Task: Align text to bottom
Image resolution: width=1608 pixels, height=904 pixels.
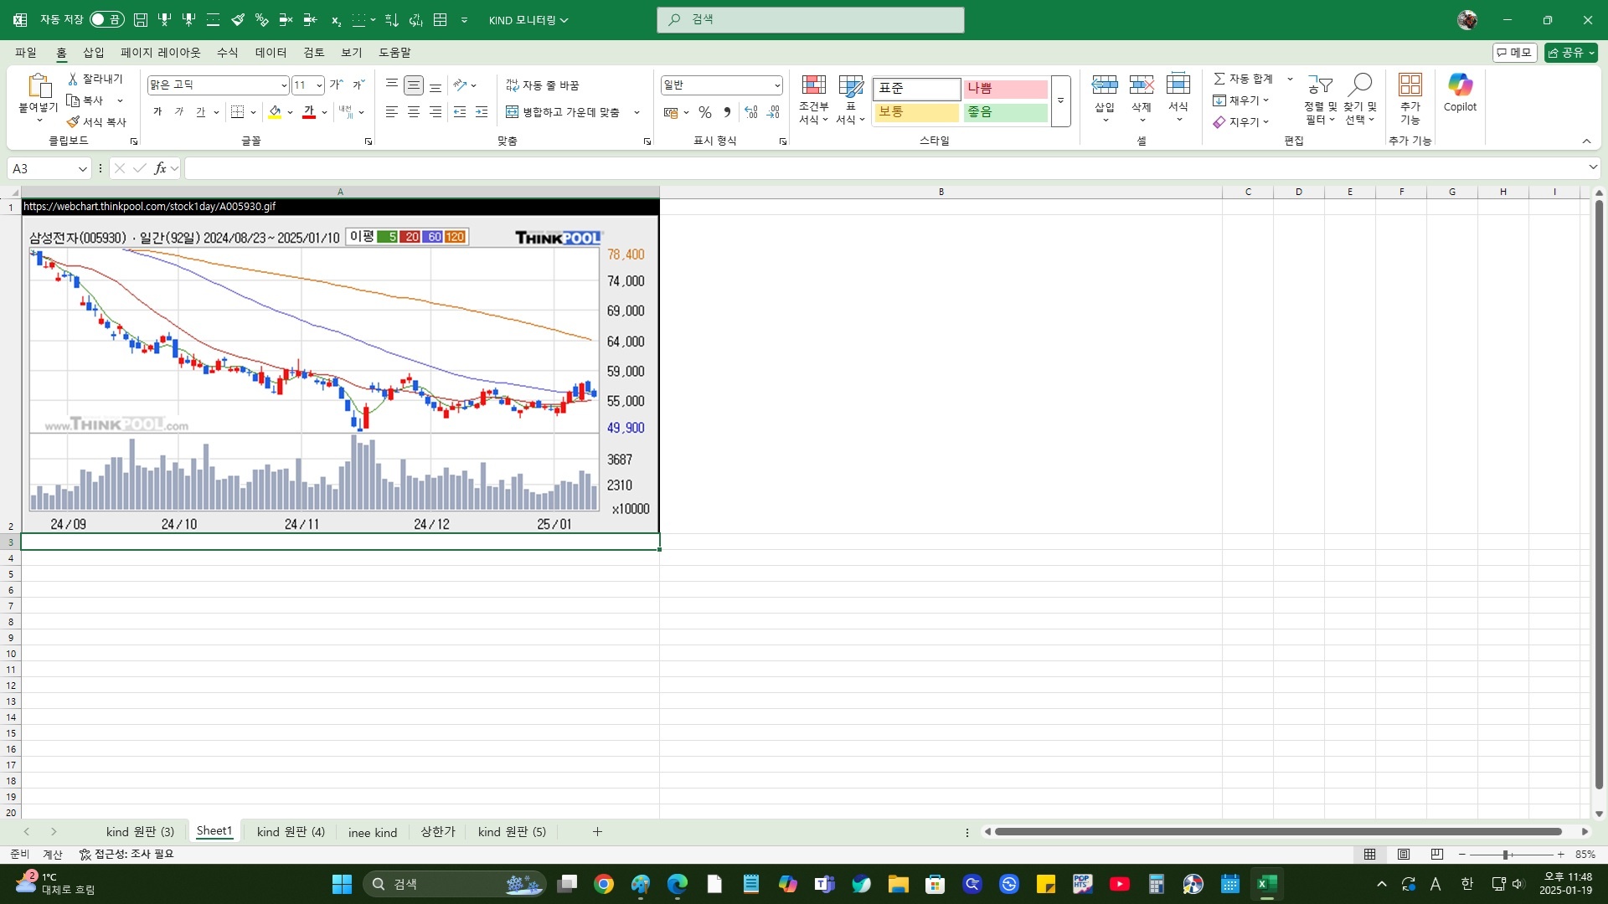Action: [x=435, y=85]
